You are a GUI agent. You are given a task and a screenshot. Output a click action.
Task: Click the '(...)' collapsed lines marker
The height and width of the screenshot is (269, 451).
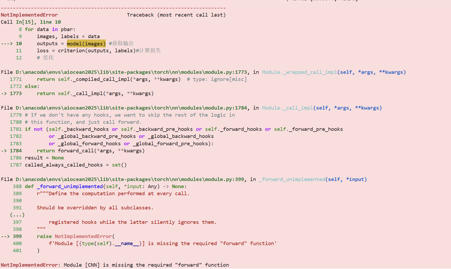17,215
